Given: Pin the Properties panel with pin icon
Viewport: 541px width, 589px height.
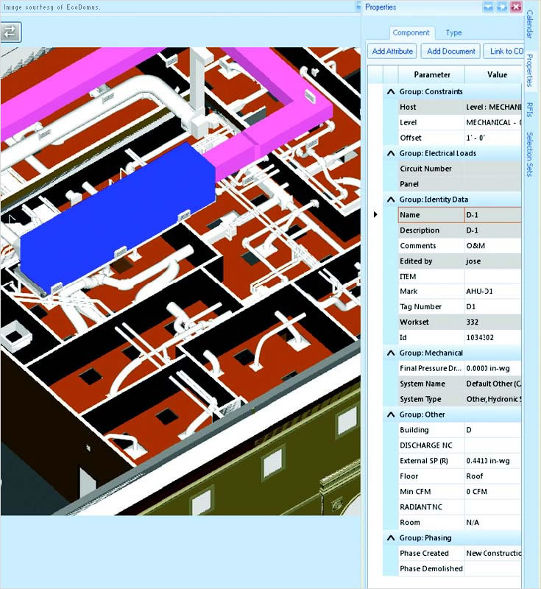Looking at the screenshot, I should tap(501, 7).
